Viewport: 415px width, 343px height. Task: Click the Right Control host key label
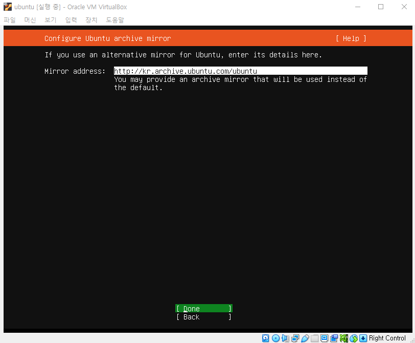[x=387, y=338]
